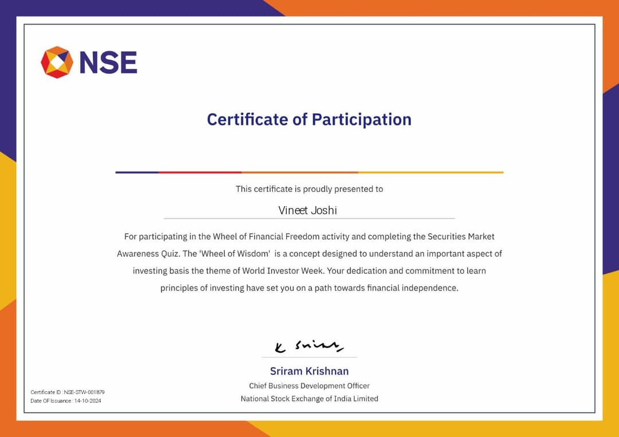Viewport: 619px width, 437px height.
Task: Select the "Certificate of Participation" heading
Action: tap(309, 120)
